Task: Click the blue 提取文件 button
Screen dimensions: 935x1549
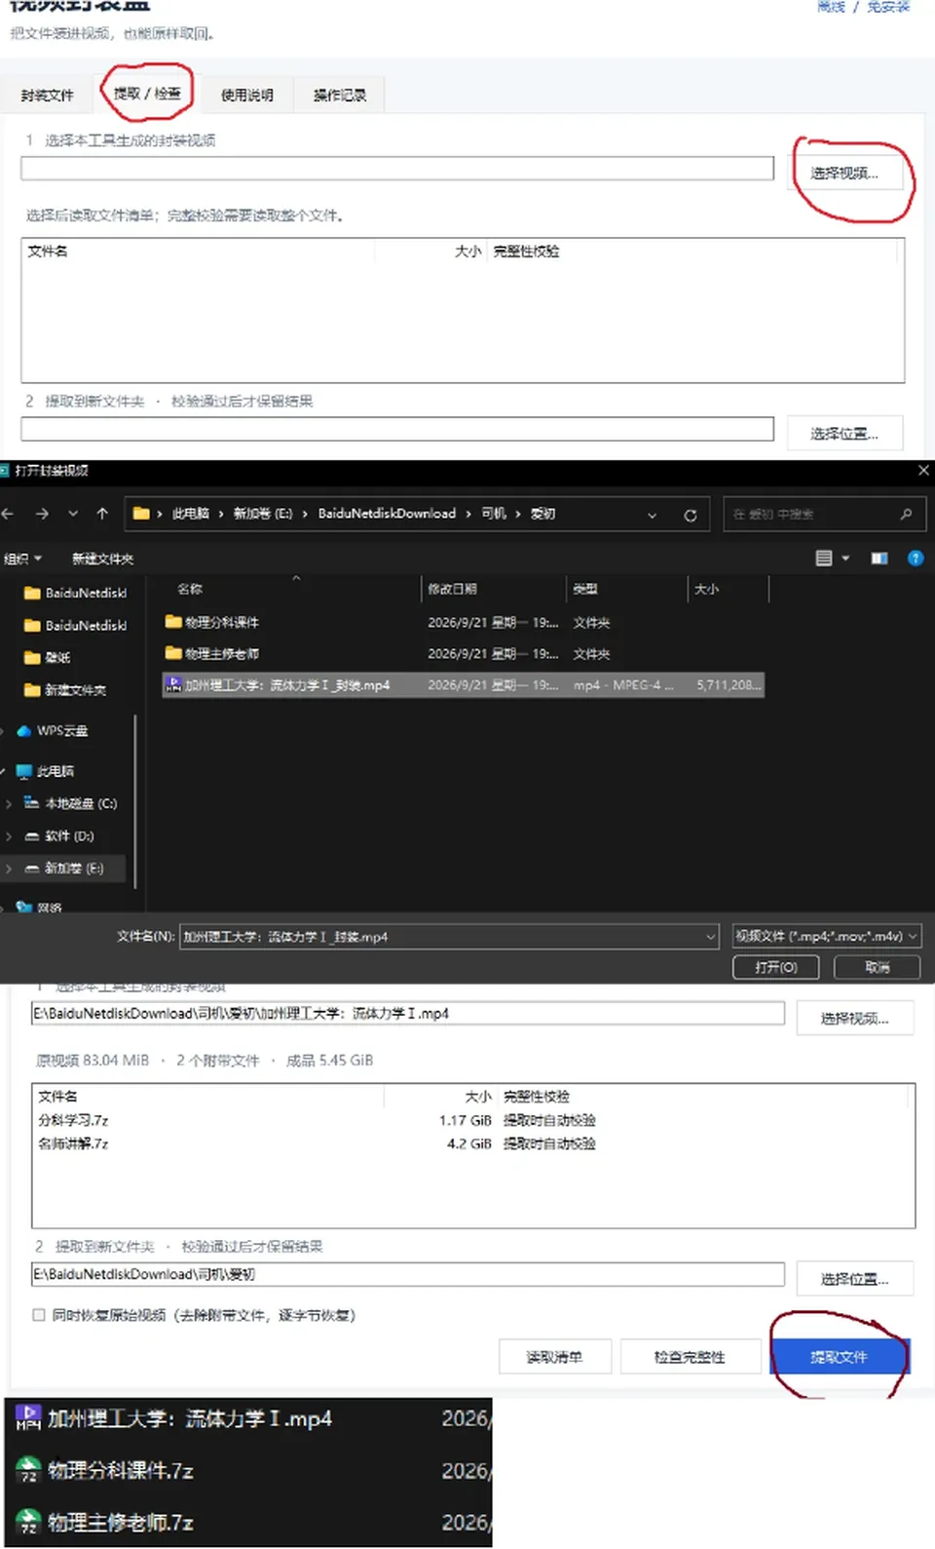Action: (x=839, y=1357)
